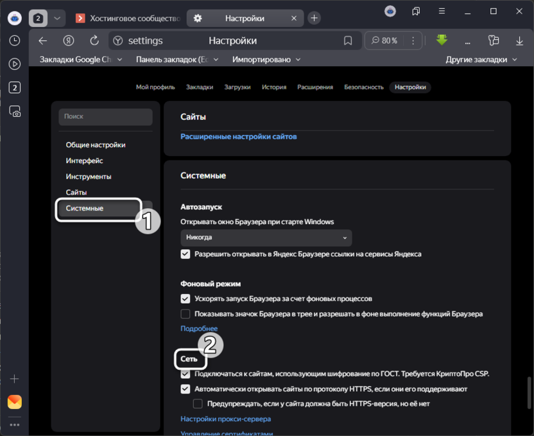Open a new tab with plus button
The height and width of the screenshot is (436, 534).
314,18
